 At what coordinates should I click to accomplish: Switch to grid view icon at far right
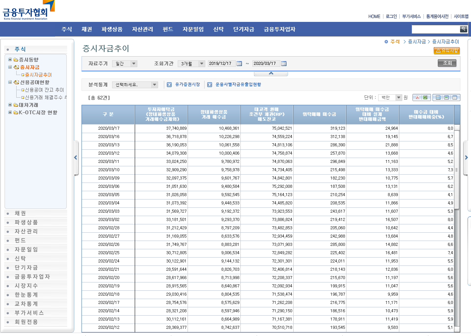point(454,98)
